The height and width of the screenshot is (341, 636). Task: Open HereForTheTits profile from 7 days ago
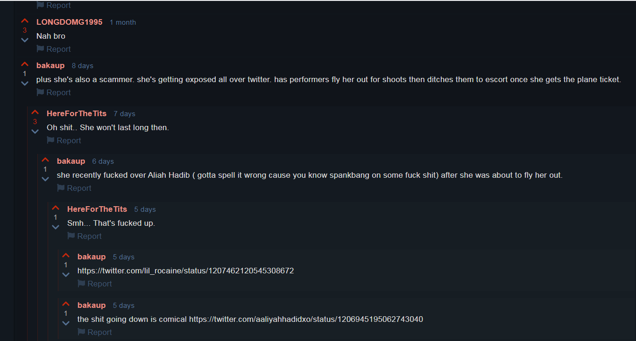(77, 113)
